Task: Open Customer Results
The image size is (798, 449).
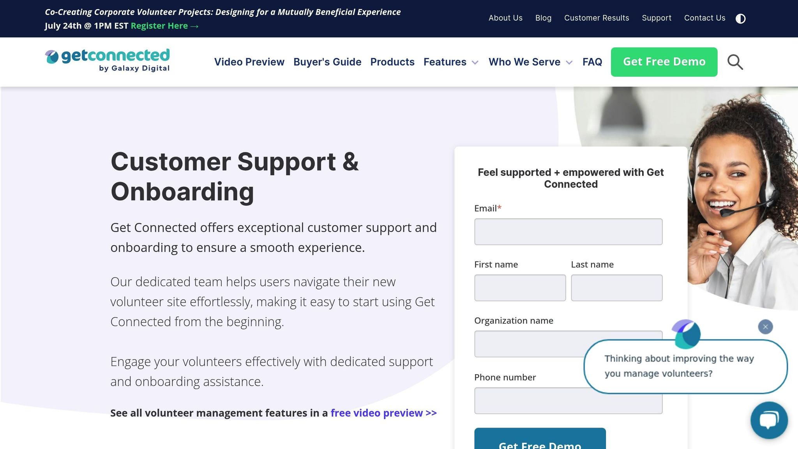Action: click(x=597, y=18)
